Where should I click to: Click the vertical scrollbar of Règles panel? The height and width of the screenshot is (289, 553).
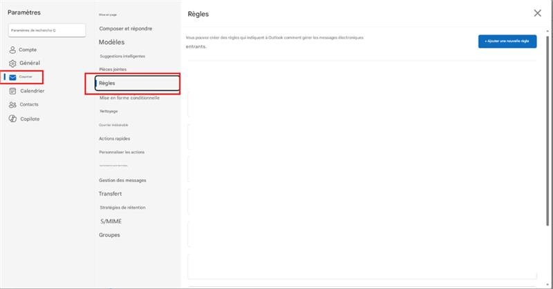[547, 130]
